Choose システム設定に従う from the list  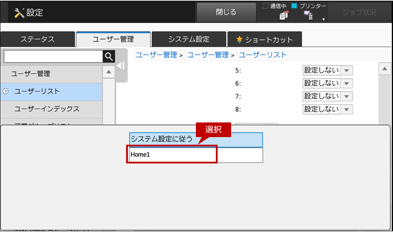196,139
